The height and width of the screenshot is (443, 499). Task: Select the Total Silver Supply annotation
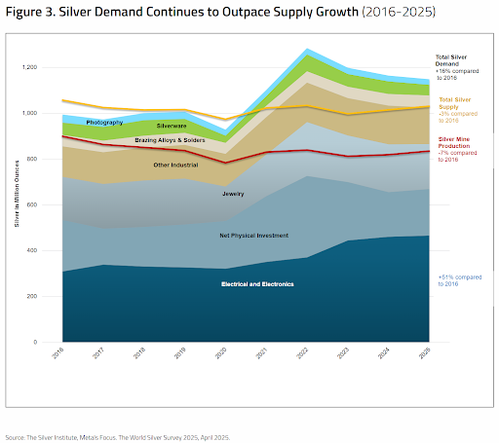point(458,110)
